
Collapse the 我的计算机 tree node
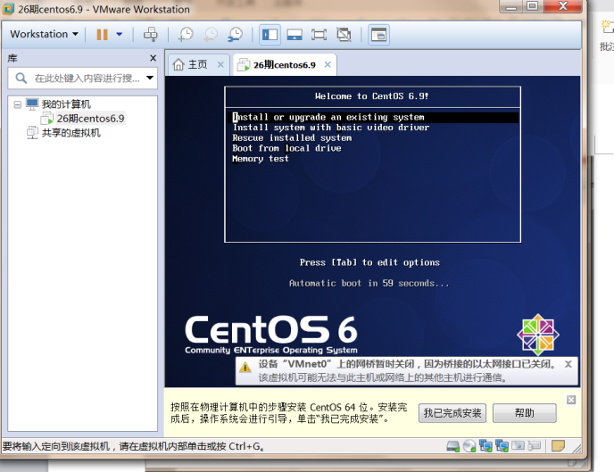click(17, 104)
